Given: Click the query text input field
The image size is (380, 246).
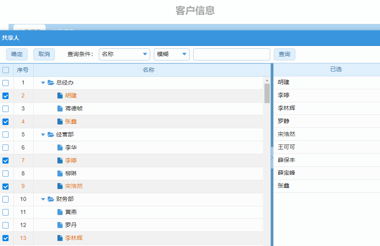Looking at the screenshot, I should click(x=231, y=54).
